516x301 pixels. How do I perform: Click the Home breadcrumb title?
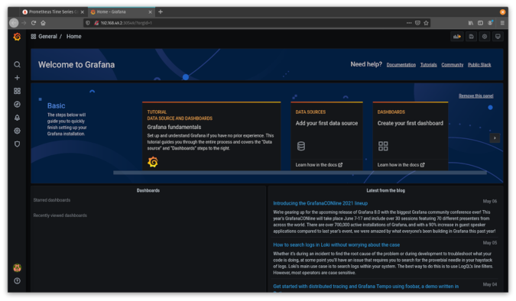coord(73,37)
